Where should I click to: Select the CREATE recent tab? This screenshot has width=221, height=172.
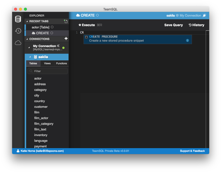click(47, 33)
